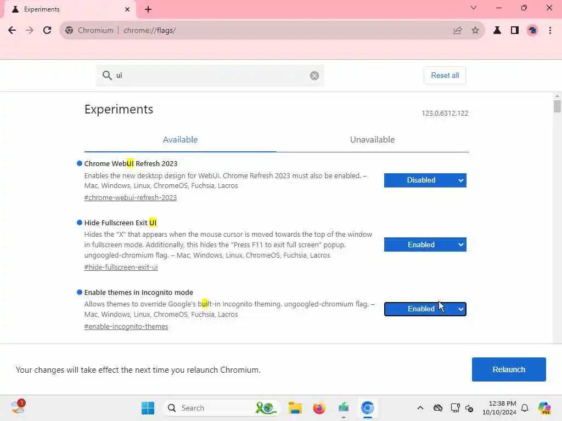Click the Reset all button
The width and height of the screenshot is (562, 421).
445,75
